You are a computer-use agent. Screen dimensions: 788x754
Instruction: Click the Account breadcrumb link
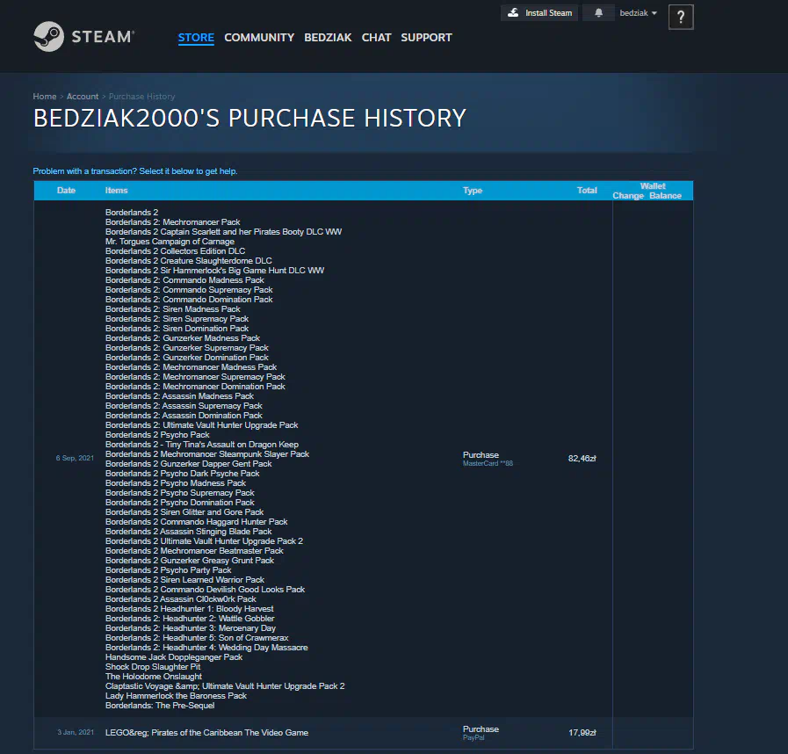83,97
